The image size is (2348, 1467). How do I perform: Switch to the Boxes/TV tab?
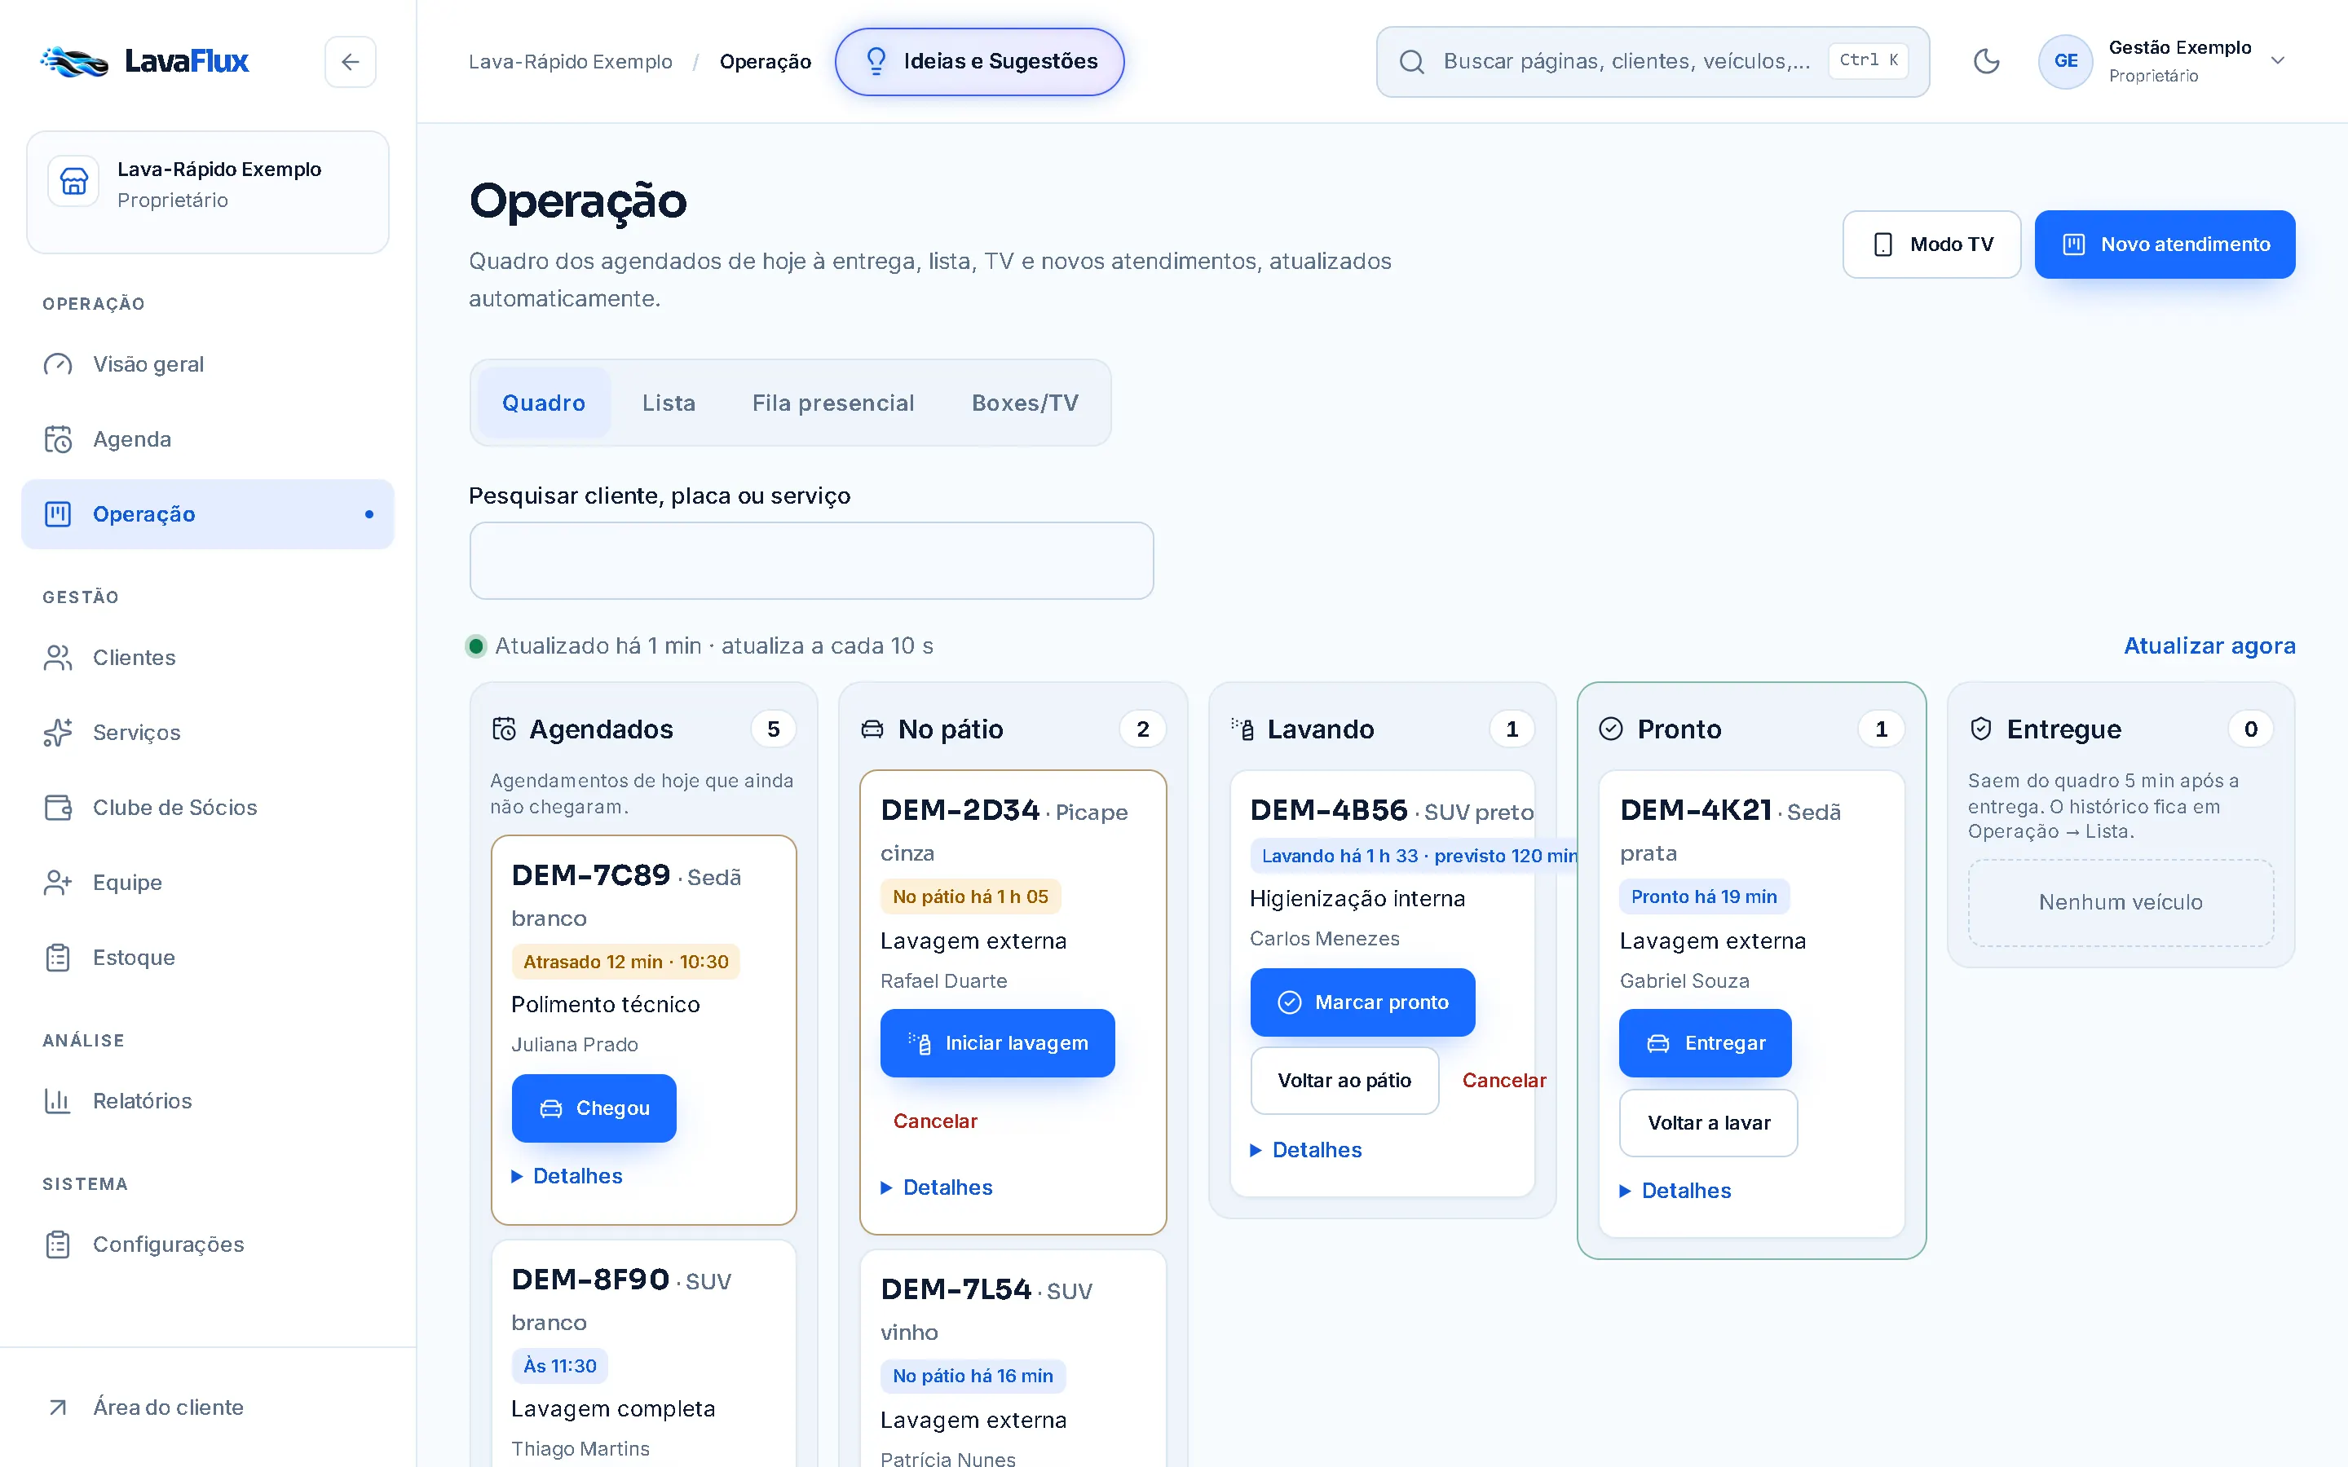click(1025, 403)
